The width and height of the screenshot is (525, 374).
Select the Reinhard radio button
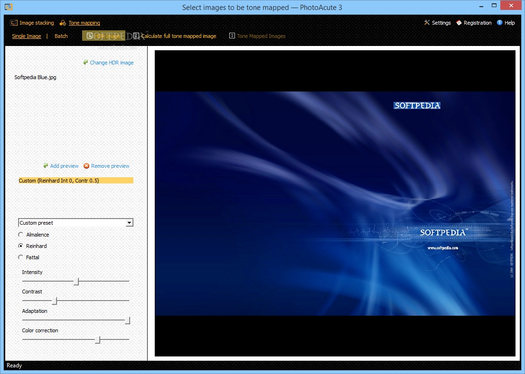click(21, 246)
